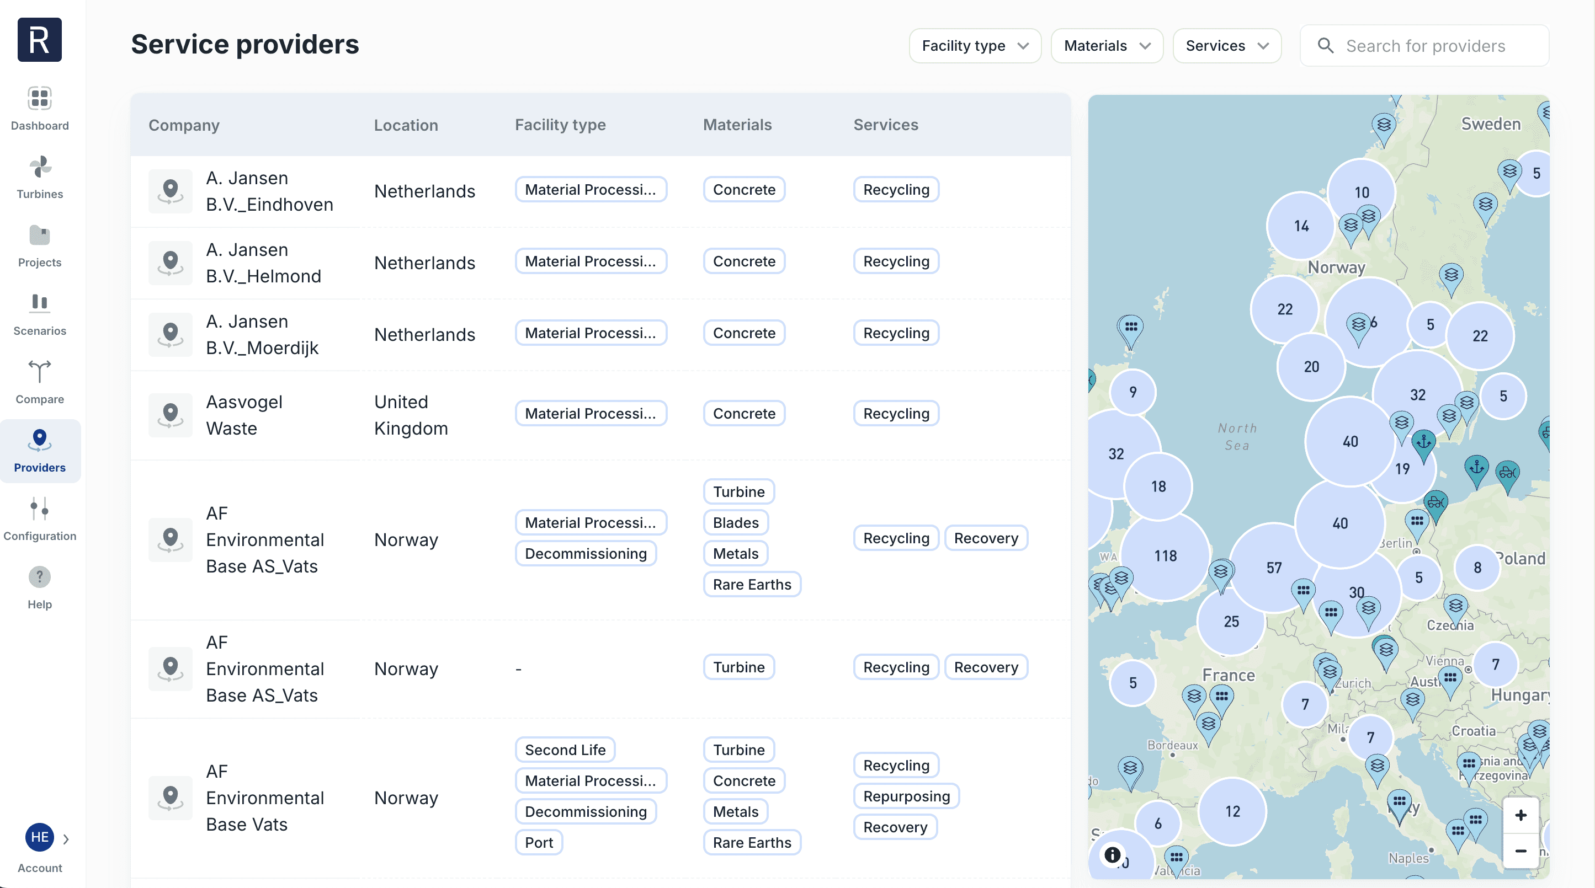Open the Configuration sliders icon
The width and height of the screenshot is (1595, 888).
40,509
